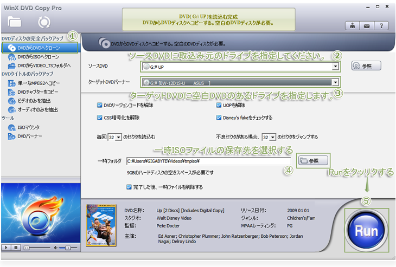Open the user account icon button
Screen dimensions: 396x267
352,25
